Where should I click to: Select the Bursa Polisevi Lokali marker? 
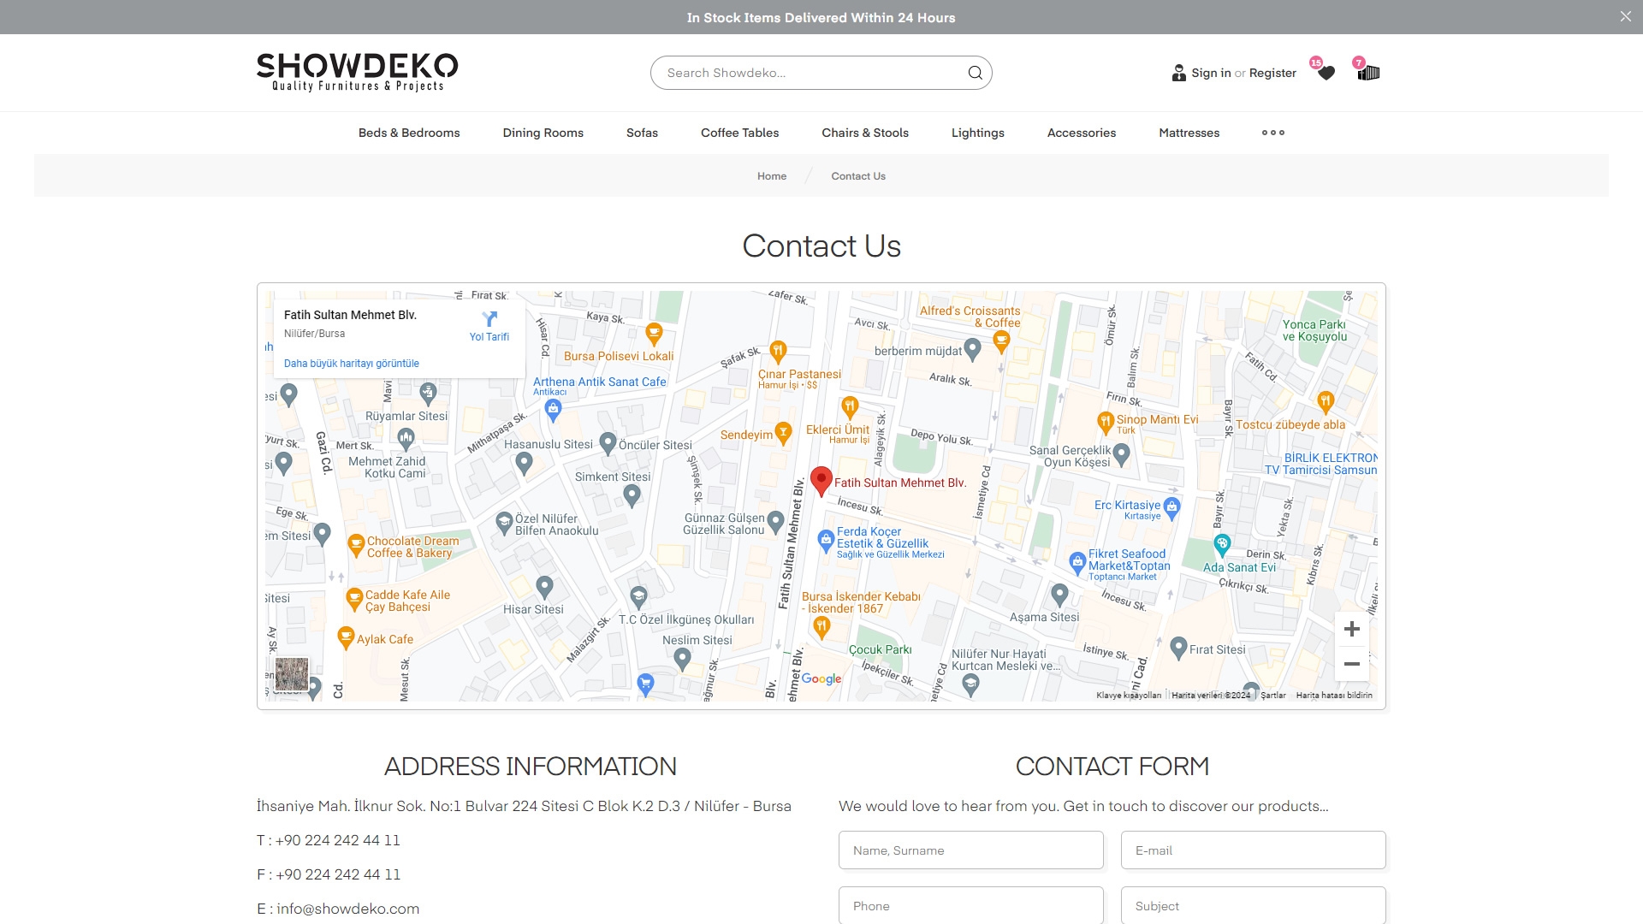[654, 333]
